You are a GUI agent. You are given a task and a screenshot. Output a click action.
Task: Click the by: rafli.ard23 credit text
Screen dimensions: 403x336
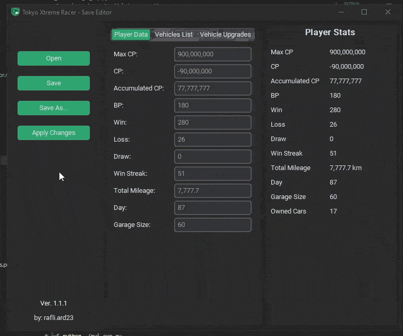(53, 318)
